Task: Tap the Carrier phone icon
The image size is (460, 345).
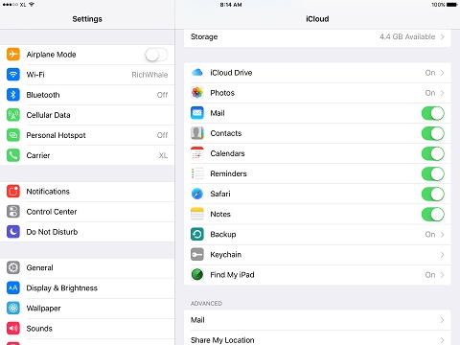Action: pos(13,155)
